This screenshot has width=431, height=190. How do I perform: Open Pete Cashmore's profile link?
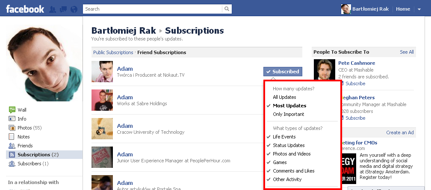click(x=357, y=63)
